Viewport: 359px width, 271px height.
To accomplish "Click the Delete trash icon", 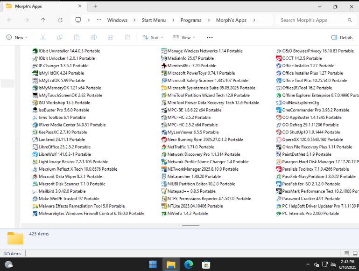I will click(x=127, y=37).
